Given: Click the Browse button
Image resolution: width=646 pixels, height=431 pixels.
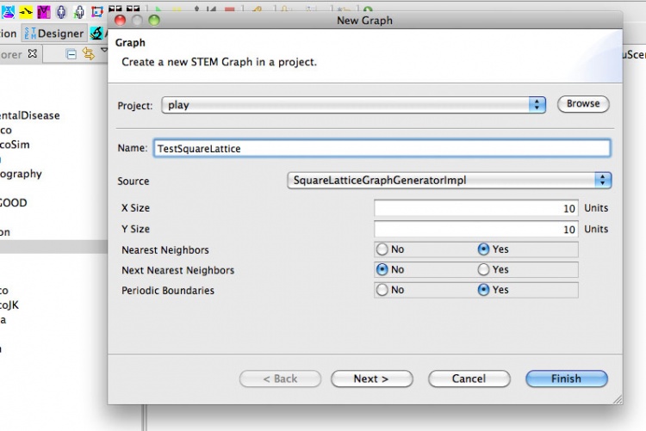Looking at the screenshot, I should 583,104.
